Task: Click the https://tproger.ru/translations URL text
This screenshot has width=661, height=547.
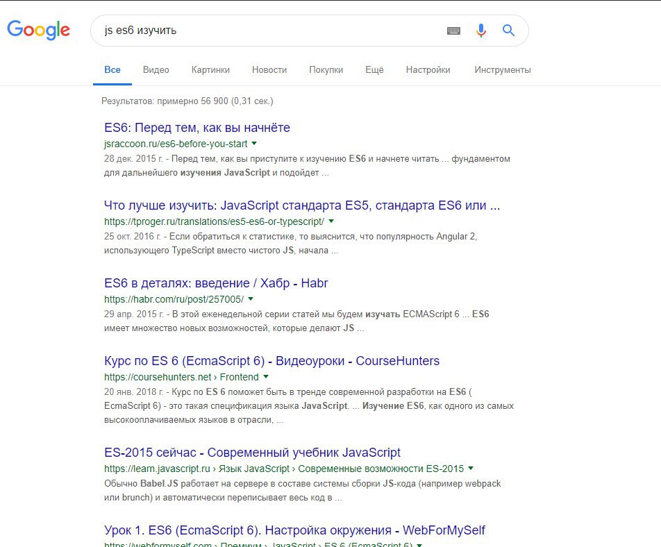Action: pos(214,221)
